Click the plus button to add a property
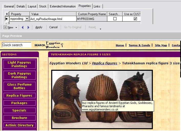181x131 pixels. pyautogui.click(x=7, y=14)
